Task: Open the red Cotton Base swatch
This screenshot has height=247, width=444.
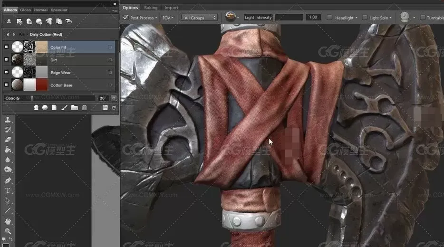Action: tap(42, 85)
